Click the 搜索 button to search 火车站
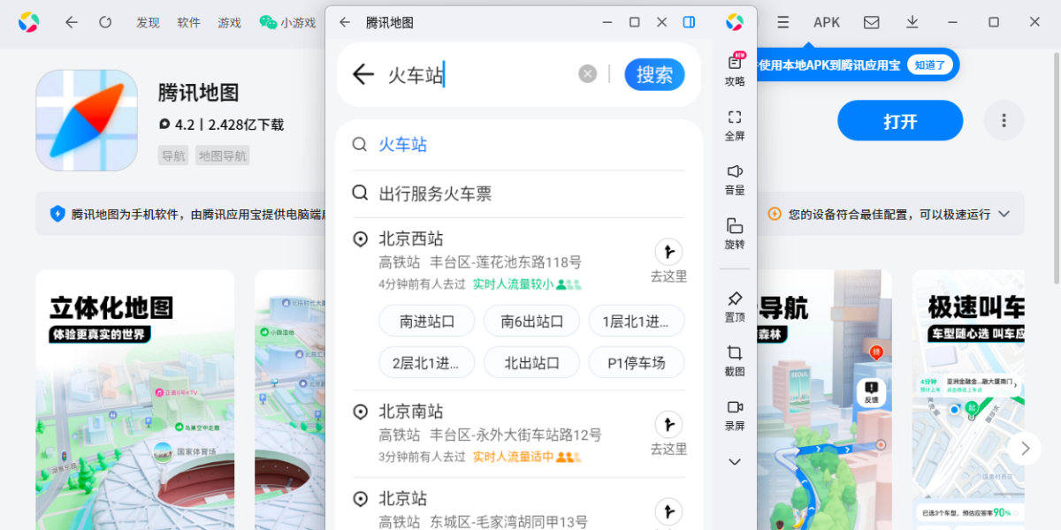Viewport: 1061px width, 530px height. [654, 74]
